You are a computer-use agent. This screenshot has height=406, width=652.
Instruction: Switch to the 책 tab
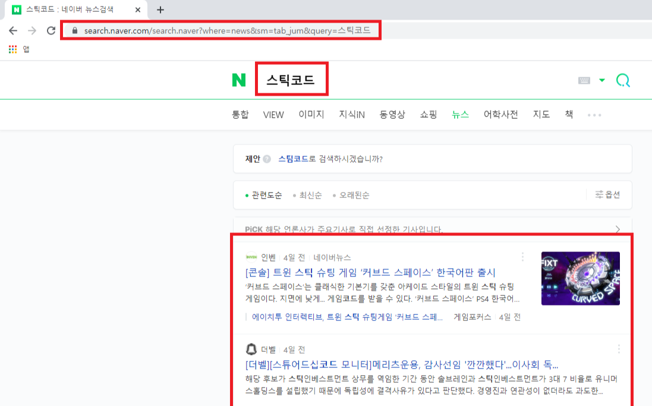coord(569,114)
